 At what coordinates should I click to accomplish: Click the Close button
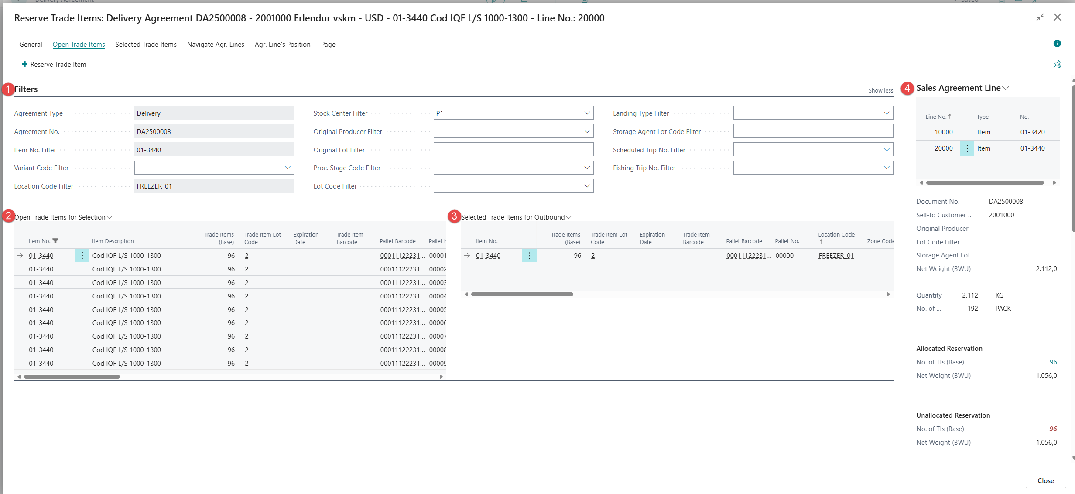click(1045, 480)
